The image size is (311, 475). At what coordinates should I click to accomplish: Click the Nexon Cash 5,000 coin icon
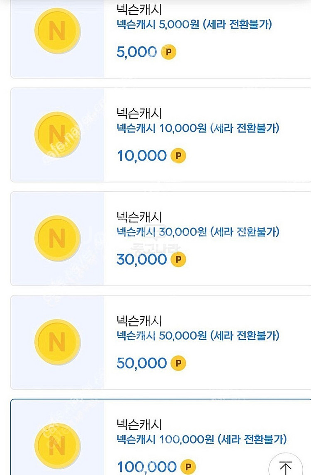click(57, 30)
